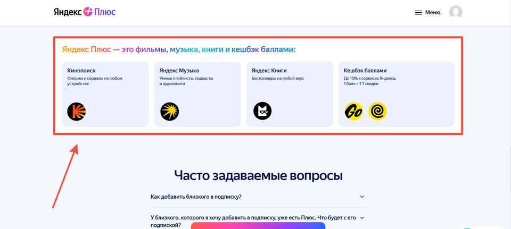The height and width of the screenshot is (229, 511).
Task: Click the 'Часто задаваемые вопросы' heading
Action: [x=258, y=176]
